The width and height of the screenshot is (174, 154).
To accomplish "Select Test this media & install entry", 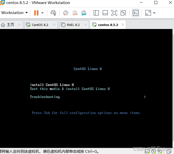I will pos(70,89).
